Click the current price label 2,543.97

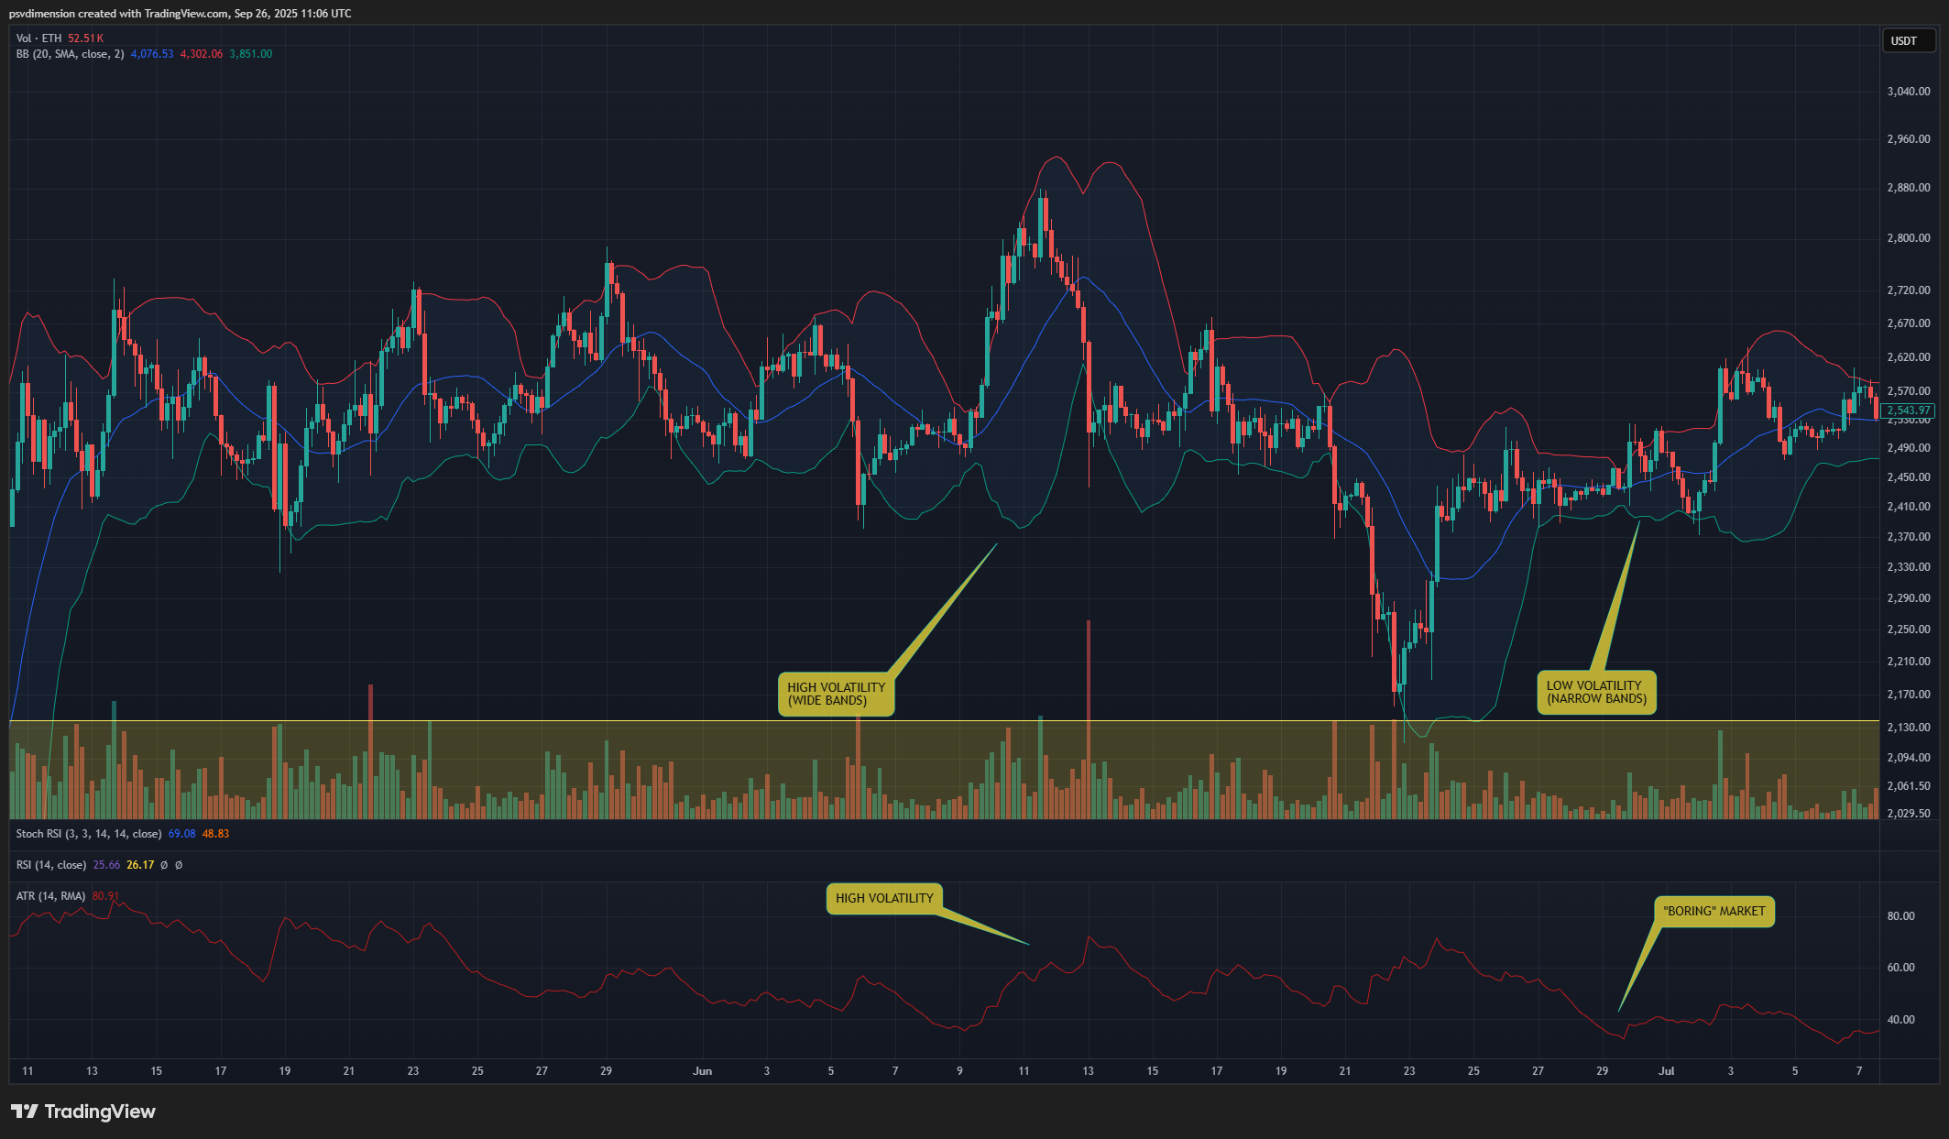click(x=1909, y=411)
